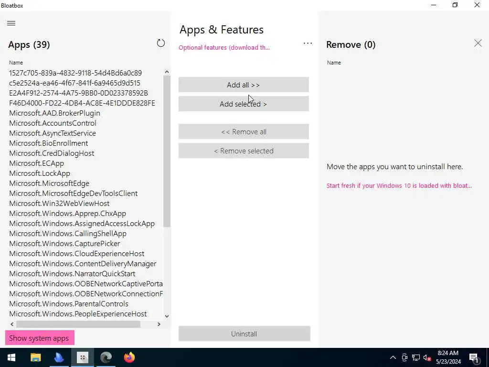This screenshot has height=367, width=489.
Task: Click Add all >> button
Action: pyautogui.click(x=244, y=85)
